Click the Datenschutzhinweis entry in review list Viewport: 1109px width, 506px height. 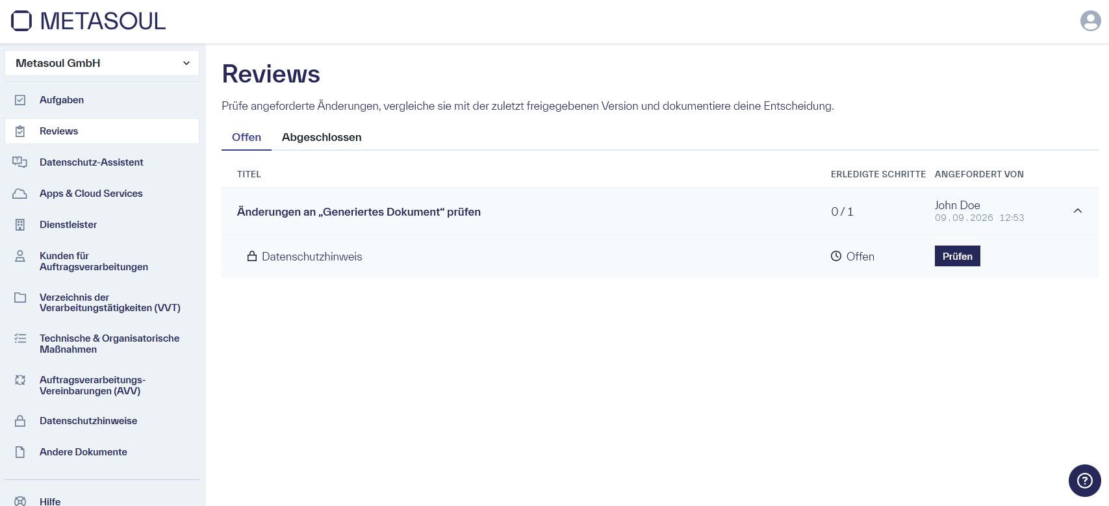click(312, 257)
